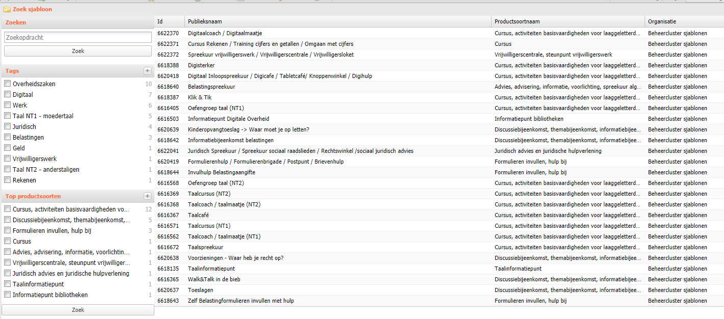Select Kinderopvangtoeslag row
This screenshot has width=724, height=319.
[439, 129]
